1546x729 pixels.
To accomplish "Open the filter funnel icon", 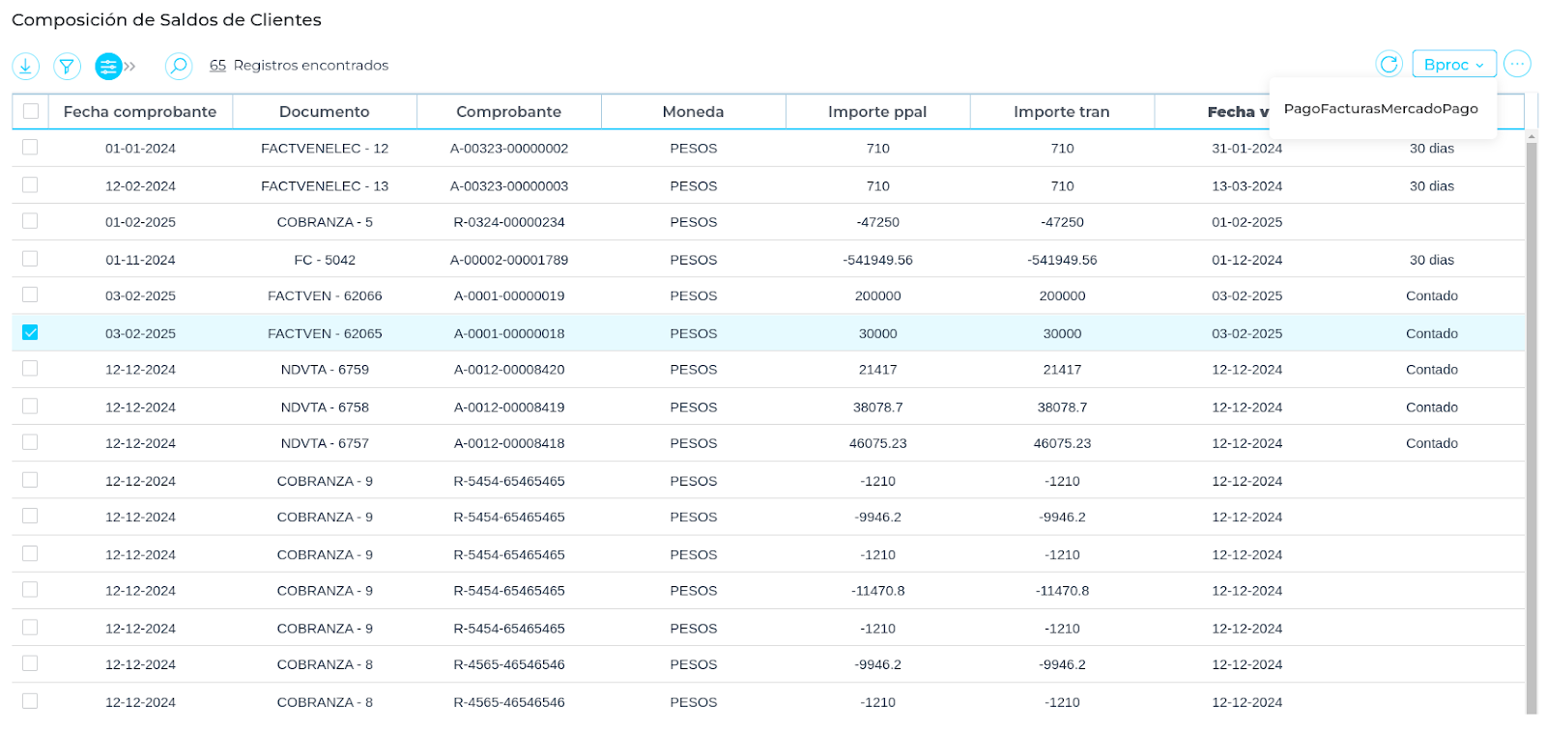I will click(67, 66).
